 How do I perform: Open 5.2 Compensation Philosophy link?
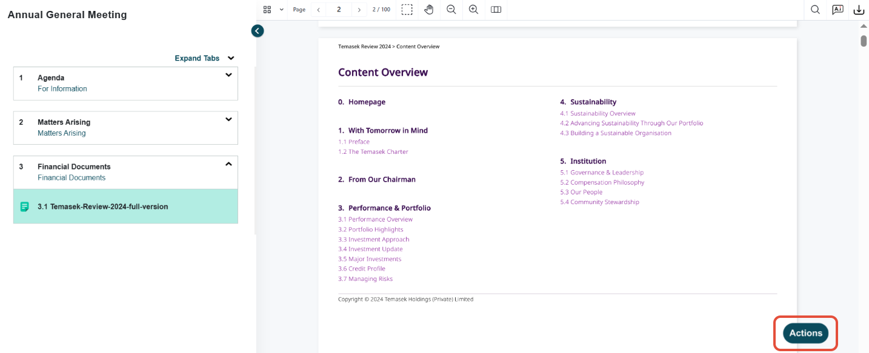tap(602, 182)
